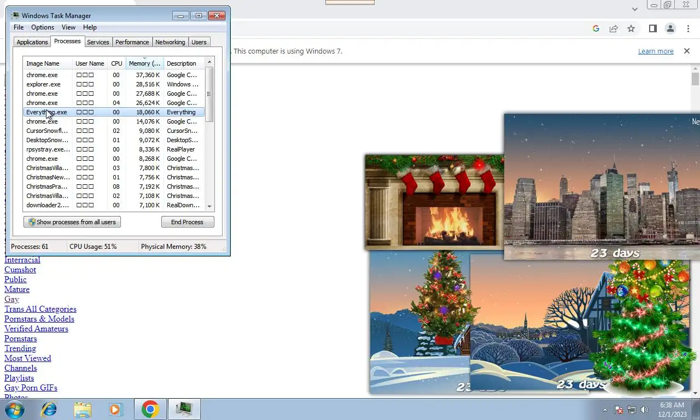Select the Everything.exe process row
This screenshot has width=700, height=420.
(114, 112)
